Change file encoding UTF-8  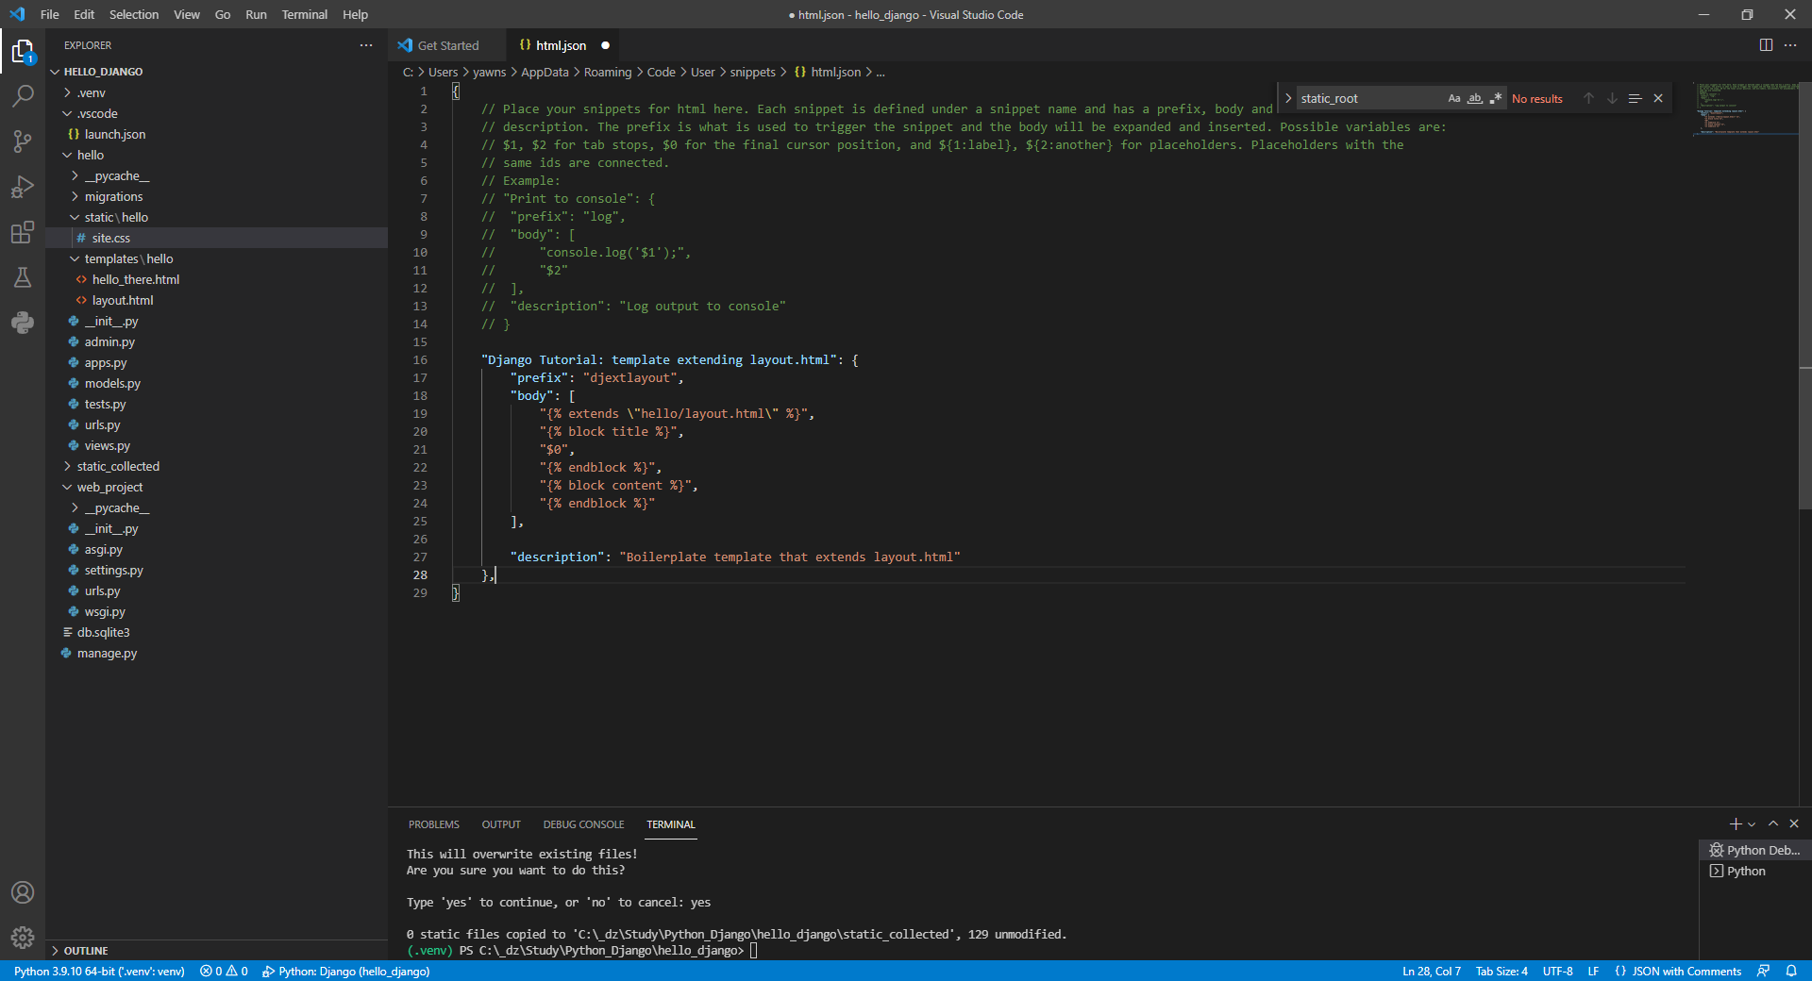1557,971
